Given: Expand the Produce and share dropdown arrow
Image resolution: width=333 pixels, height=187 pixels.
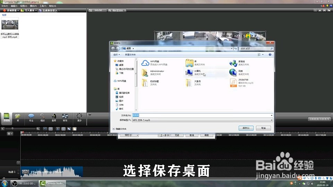Looking at the screenshot, I should coord(56,10).
